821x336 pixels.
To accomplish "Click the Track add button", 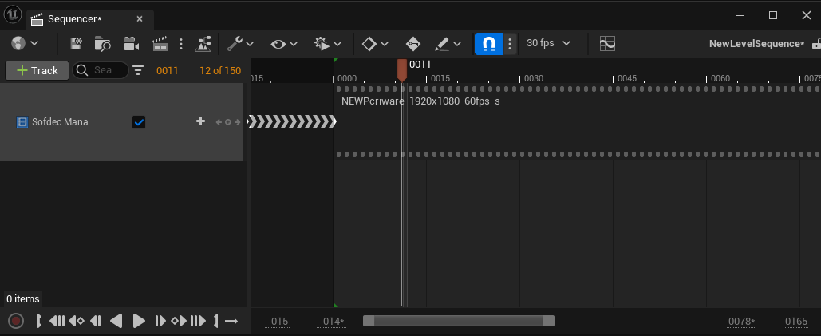I will [37, 70].
